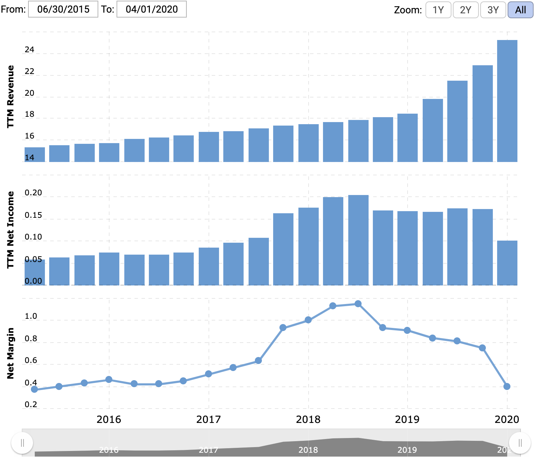Click the last TTM Net Income bar at 2020
Screen dimensions: 535x458
[507, 263]
